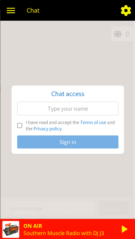Click the Sign in button
Image resolution: width=135 pixels, height=239 pixels.
click(68, 142)
